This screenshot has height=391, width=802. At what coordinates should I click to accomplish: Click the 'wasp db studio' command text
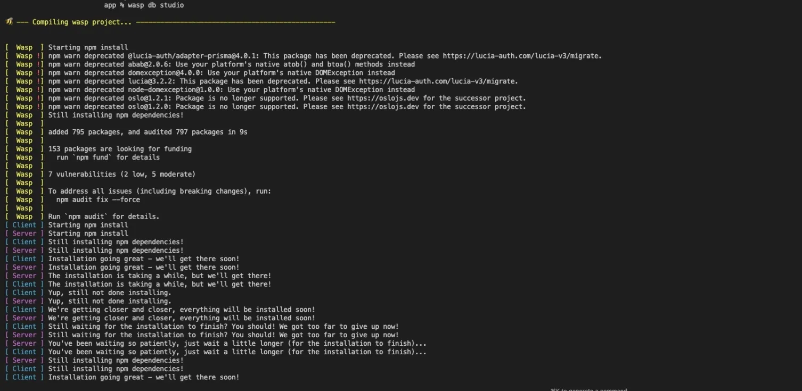pyautogui.click(x=156, y=5)
